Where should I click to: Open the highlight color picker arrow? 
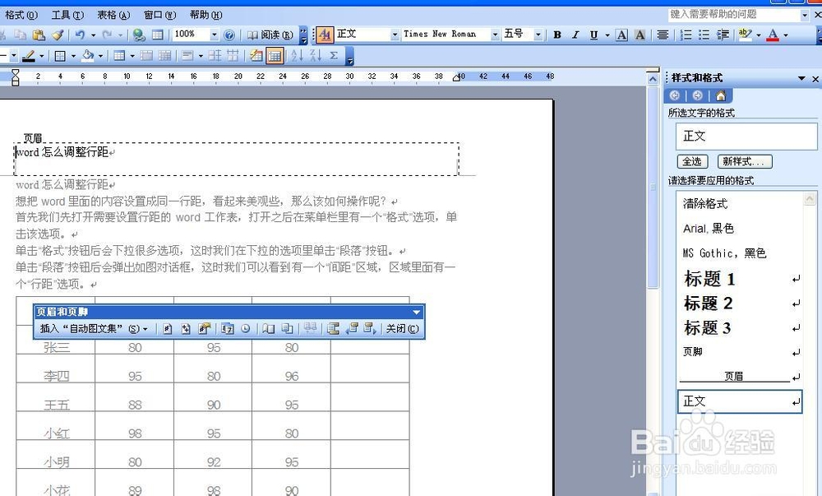(x=759, y=35)
